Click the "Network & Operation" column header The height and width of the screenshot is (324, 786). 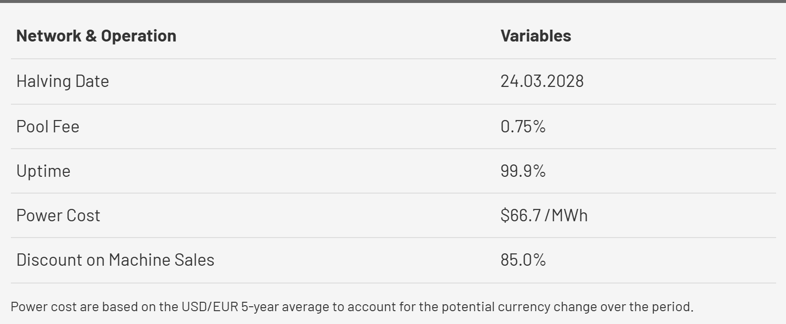pos(96,36)
